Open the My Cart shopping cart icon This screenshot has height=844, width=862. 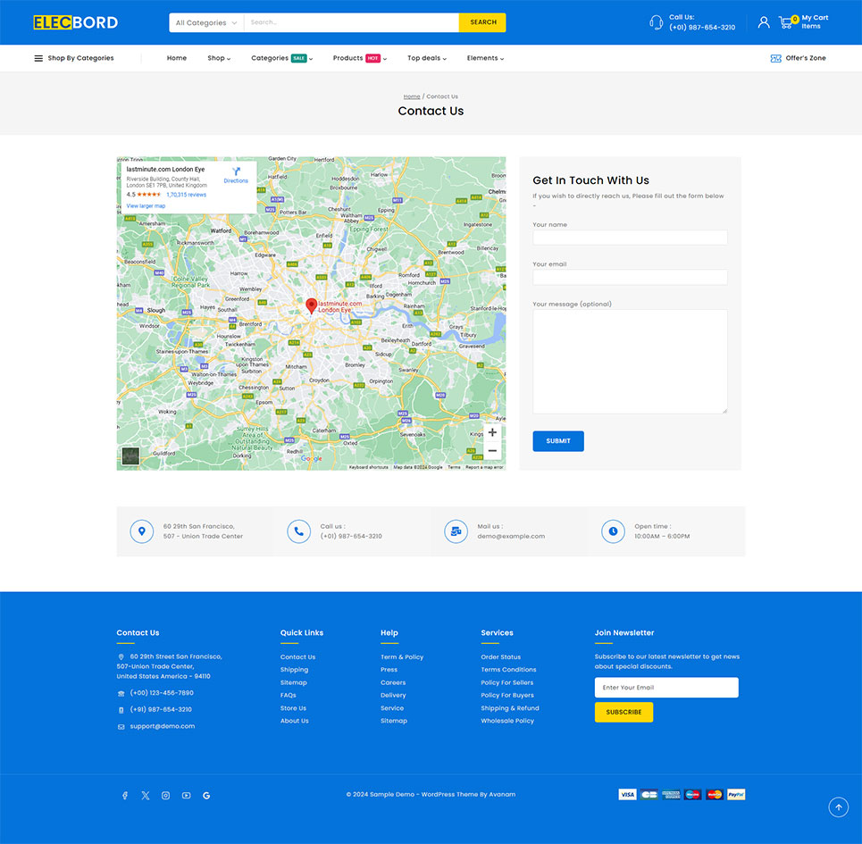click(x=786, y=22)
